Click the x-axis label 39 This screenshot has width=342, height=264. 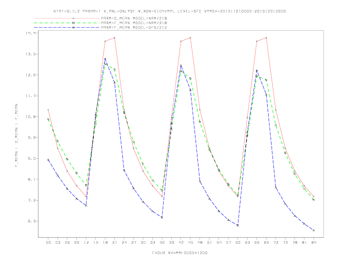pos(171,242)
